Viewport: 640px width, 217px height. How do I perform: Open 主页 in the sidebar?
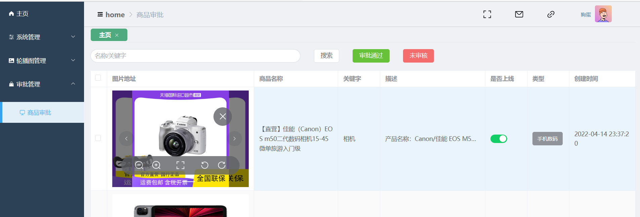42,14
